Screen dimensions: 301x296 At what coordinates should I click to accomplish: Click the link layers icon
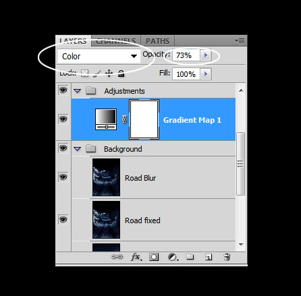click(x=117, y=257)
